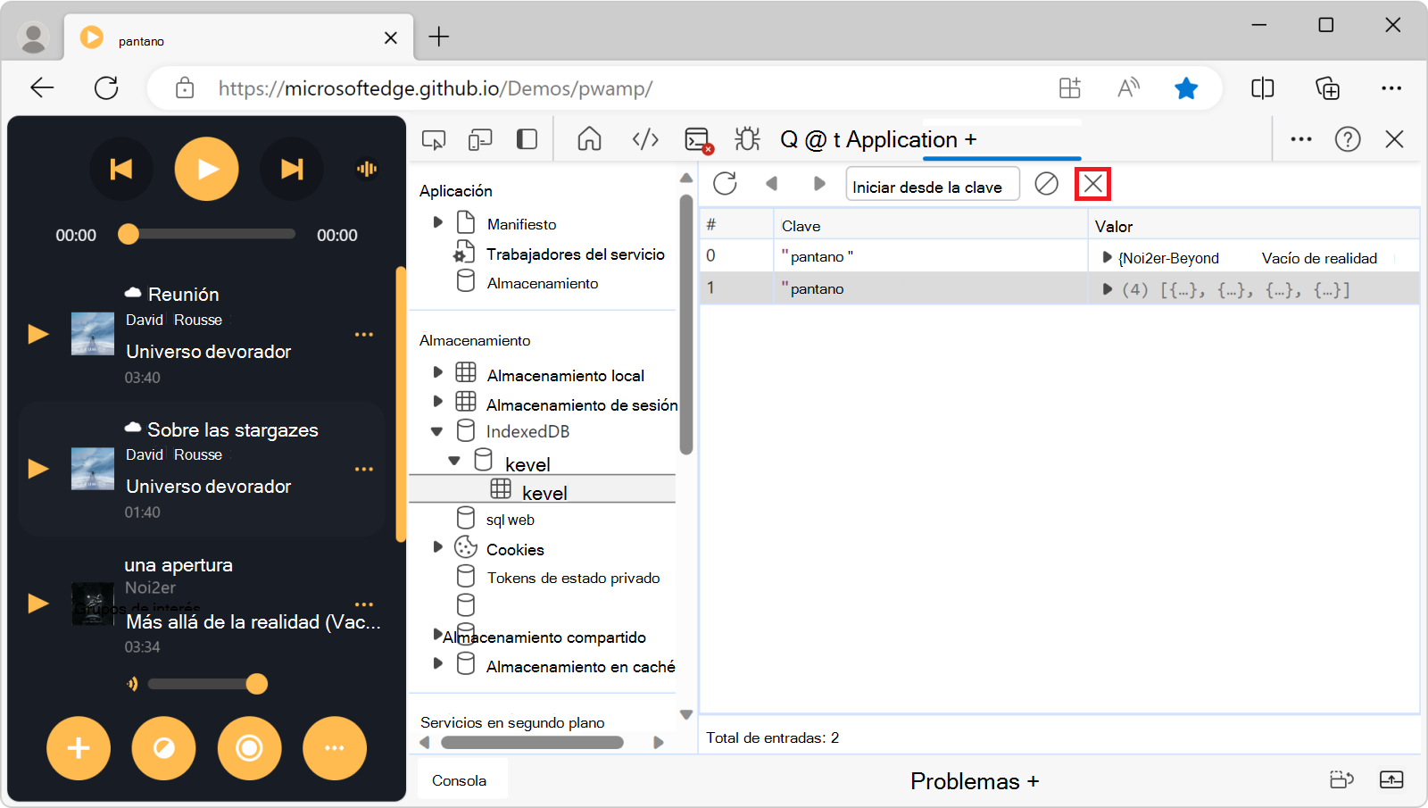Click the sidebar horizontal scrollbar
Screen dimensions: 1428x808
pyautogui.click(x=532, y=742)
